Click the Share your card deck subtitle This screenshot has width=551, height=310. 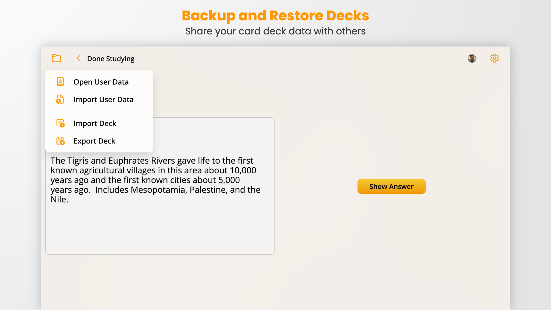point(275,31)
